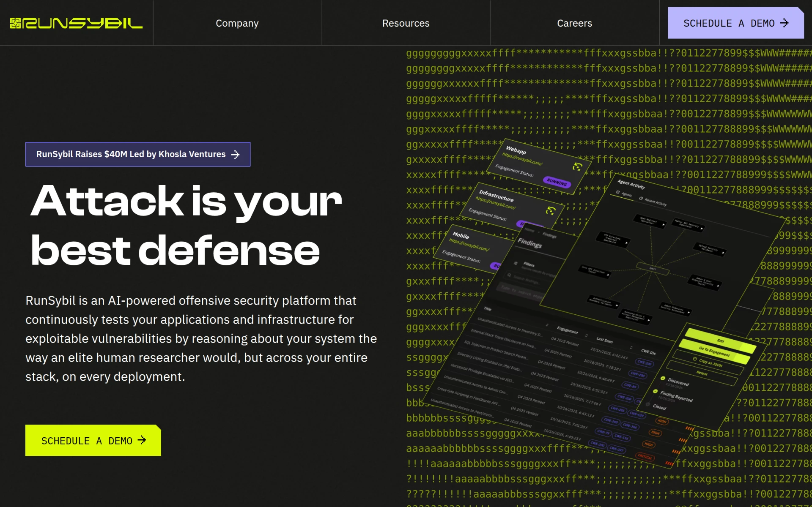This screenshot has width=812, height=507.
Task: Open the RunSybil Raises $40M announcement link
Action: (138, 154)
